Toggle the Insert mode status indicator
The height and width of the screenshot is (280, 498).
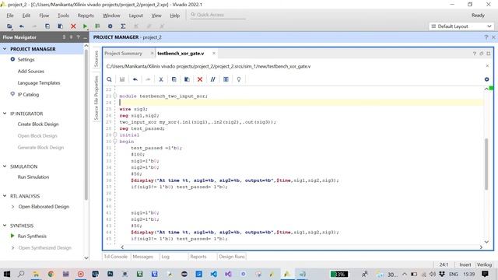tap(465, 264)
